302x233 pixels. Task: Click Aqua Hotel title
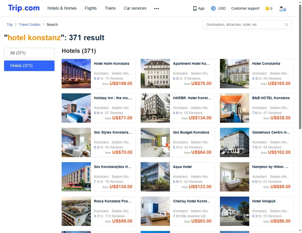click(x=182, y=167)
